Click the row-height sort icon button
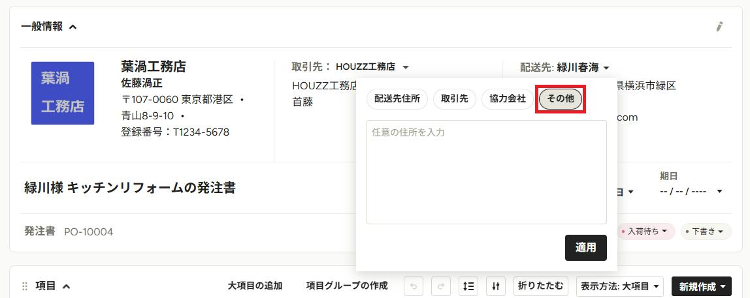 point(468,286)
